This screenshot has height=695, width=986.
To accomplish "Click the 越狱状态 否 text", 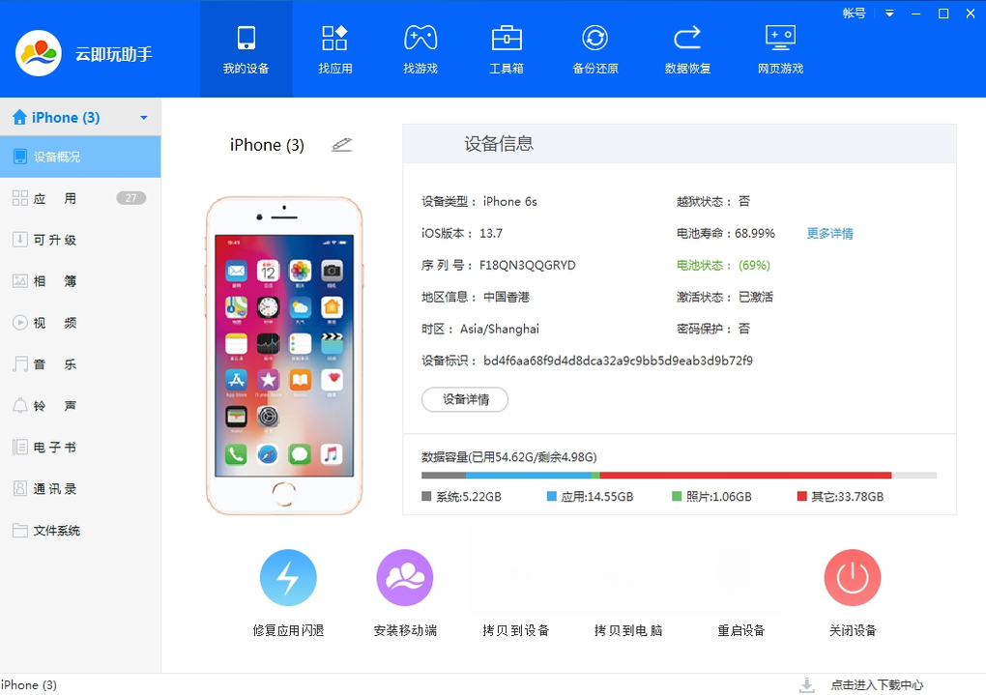I will pyautogui.click(x=713, y=201).
